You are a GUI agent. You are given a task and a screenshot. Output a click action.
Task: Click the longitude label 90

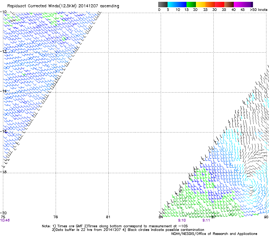point(266,217)
